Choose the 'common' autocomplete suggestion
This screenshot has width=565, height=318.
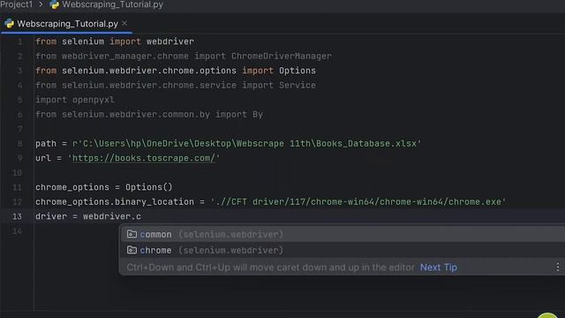[343, 234]
